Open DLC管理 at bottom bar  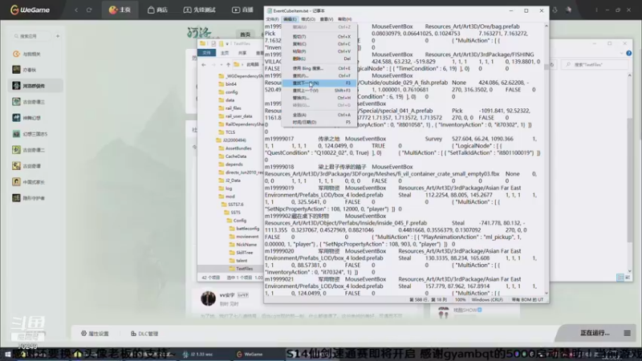144,334
